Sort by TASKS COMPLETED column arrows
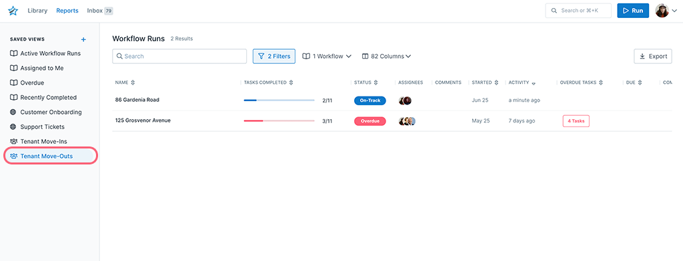This screenshot has height=261, width=683. pyautogui.click(x=291, y=83)
